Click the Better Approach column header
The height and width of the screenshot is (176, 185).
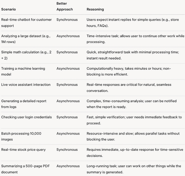(x=65, y=6)
